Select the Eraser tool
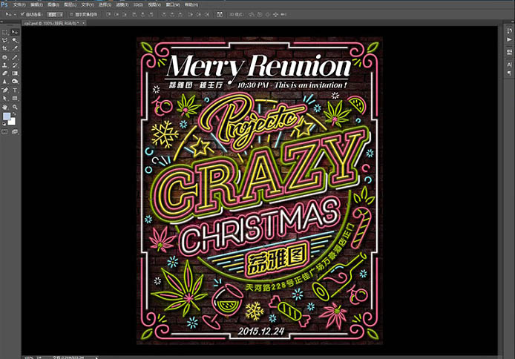Screen dimensions: 515x359 [5, 73]
